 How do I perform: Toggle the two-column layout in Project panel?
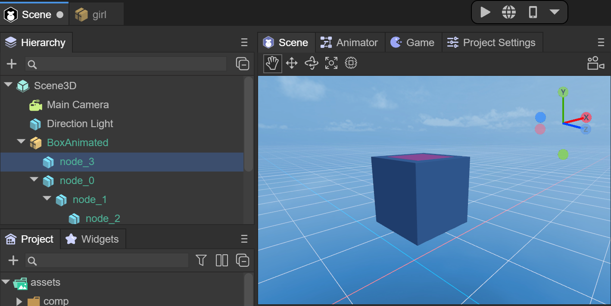click(221, 260)
